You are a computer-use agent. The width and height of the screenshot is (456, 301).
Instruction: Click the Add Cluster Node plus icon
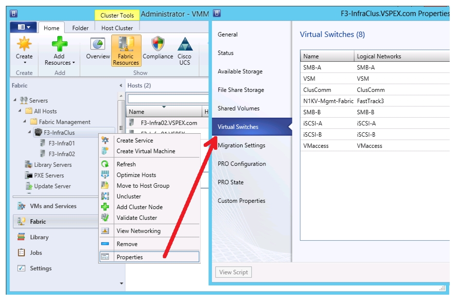click(x=105, y=207)
